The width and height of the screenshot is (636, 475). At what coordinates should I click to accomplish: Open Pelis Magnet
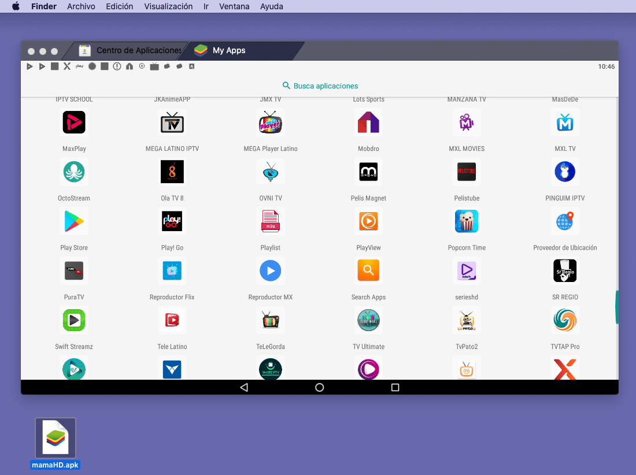(368, 172)
